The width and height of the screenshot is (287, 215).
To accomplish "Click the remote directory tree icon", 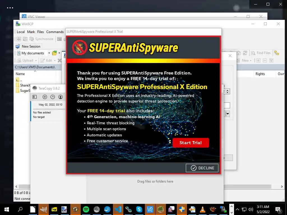I will coord(277,53).
